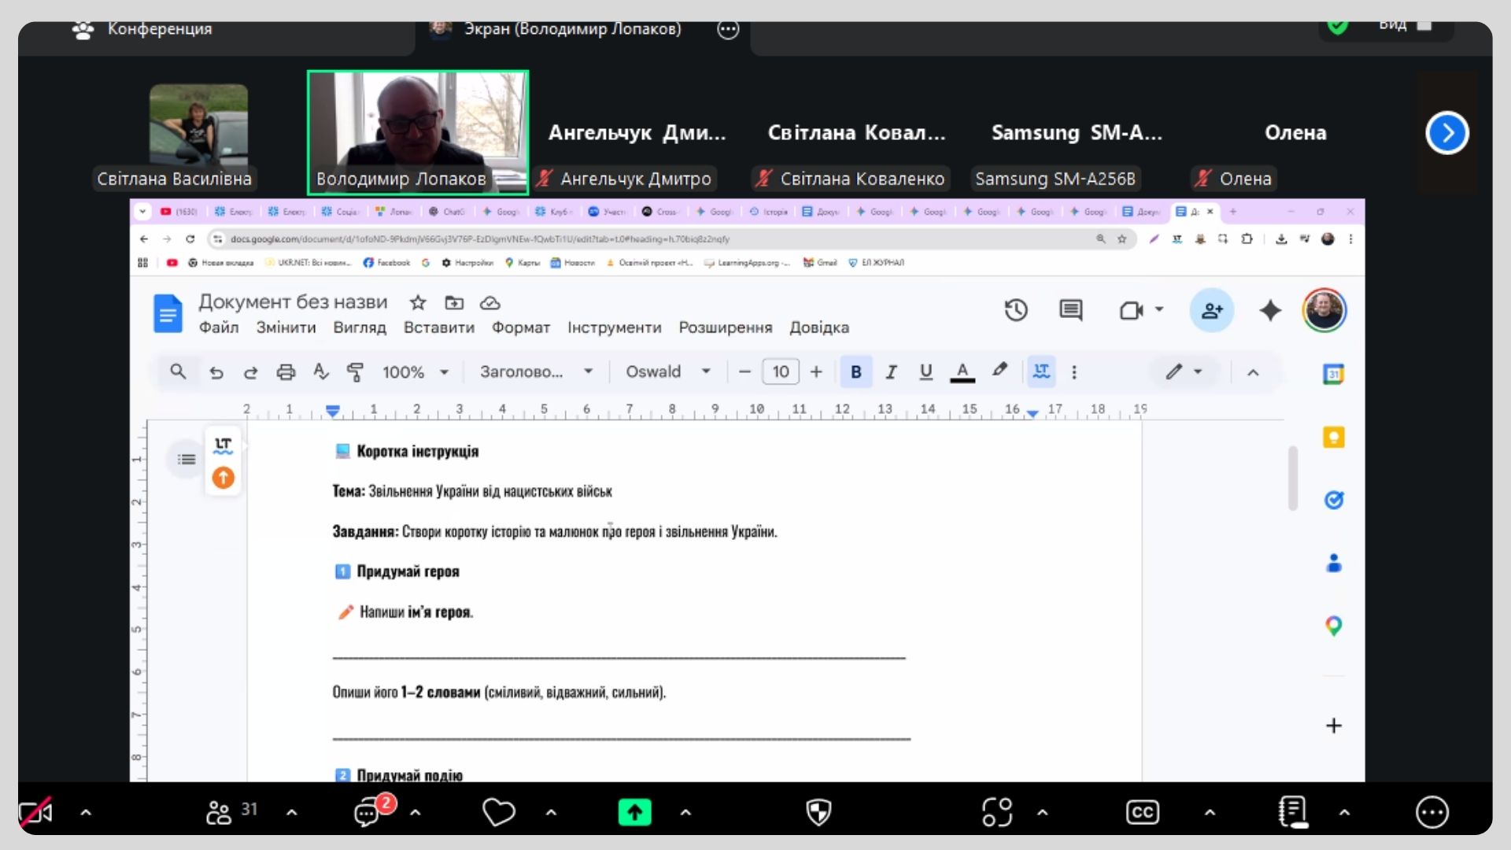Viewport: 1511px width, 850px height.
Task: Toggle bold formatting
Action: click(x=855, y=371)
